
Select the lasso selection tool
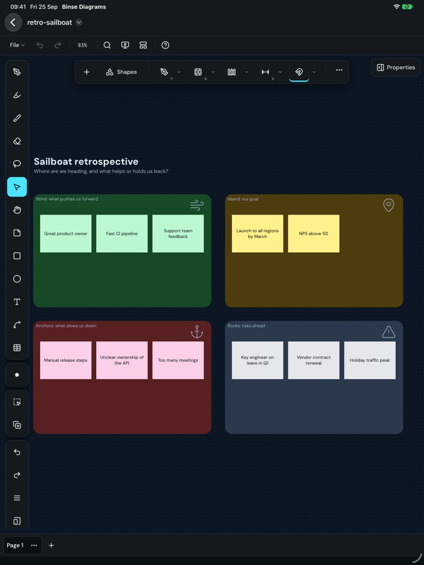tap(17, 164)
